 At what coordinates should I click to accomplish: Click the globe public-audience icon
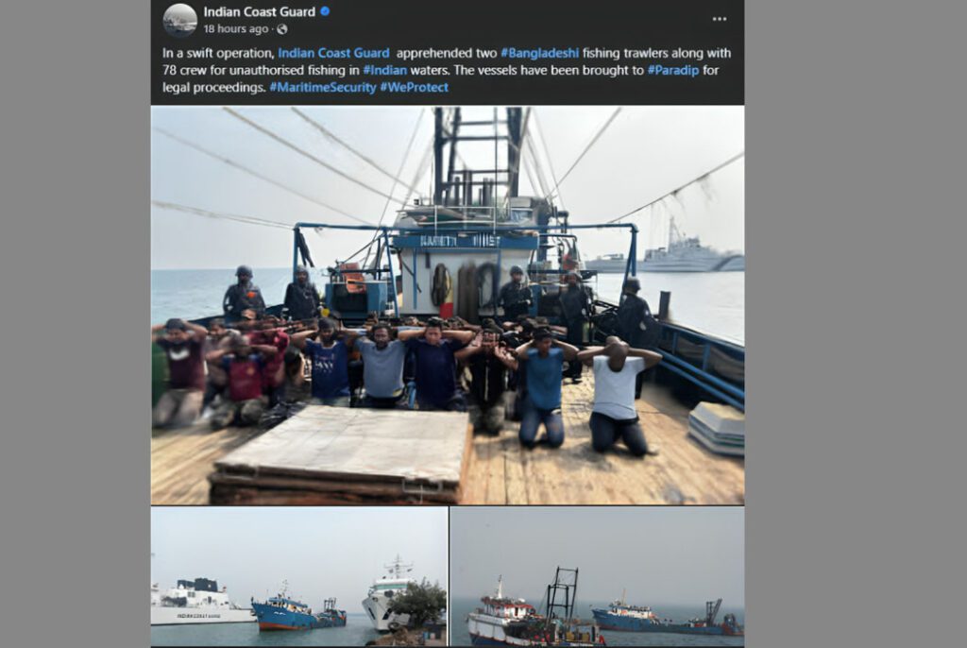(281, 29)
